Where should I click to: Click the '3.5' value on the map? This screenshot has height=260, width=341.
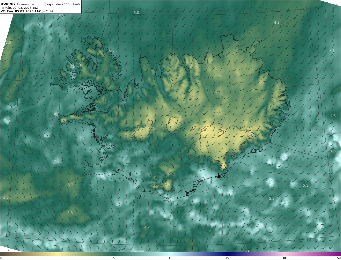(6, 198)
